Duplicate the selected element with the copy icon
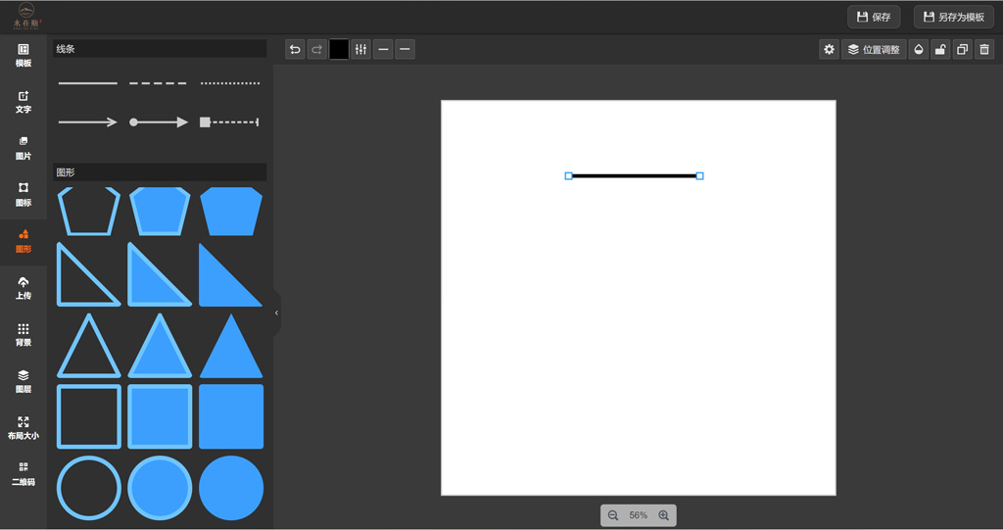 962,49
